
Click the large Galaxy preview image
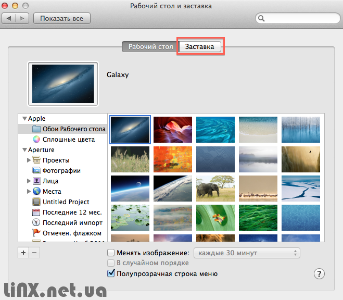pos(63,84)
